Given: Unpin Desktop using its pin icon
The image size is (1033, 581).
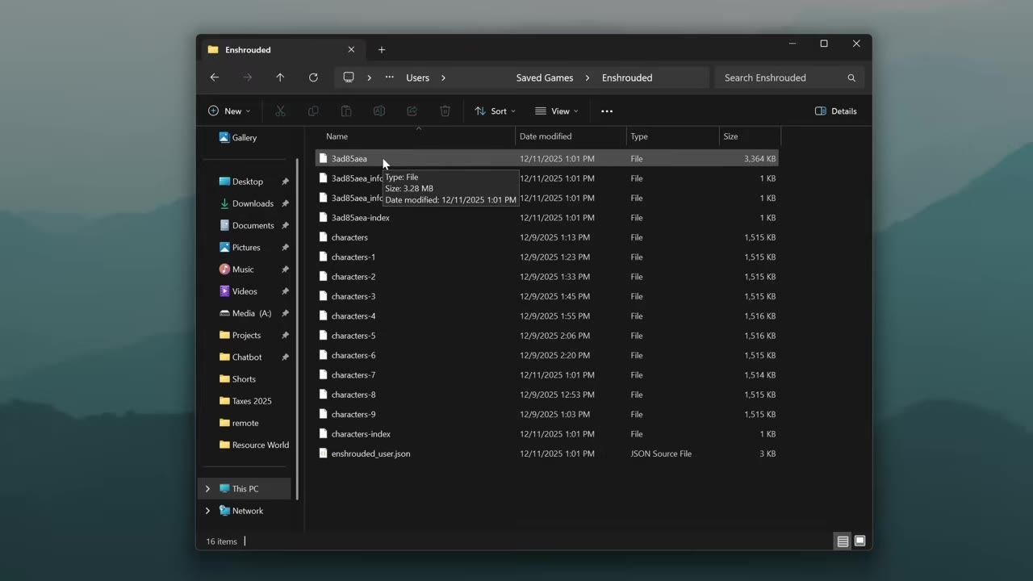Looking at the screenshot, I should point(285,182).
